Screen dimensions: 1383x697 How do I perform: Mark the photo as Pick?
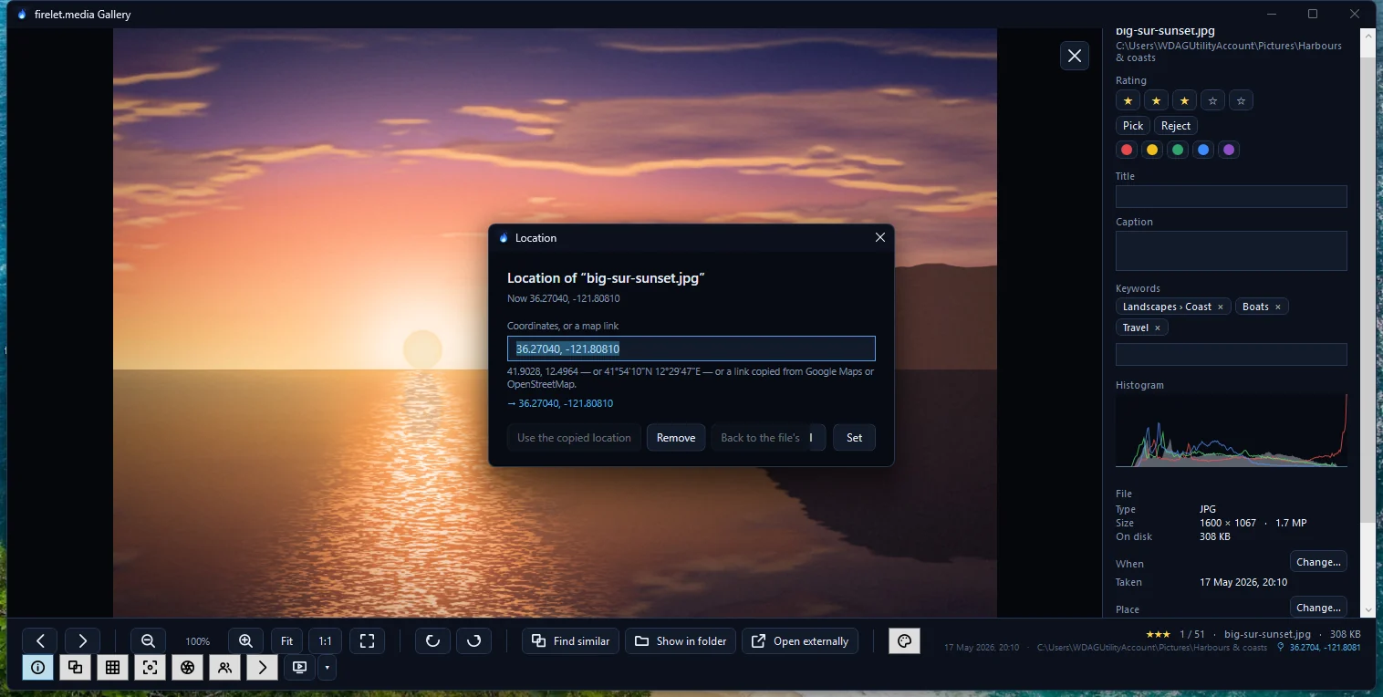pos(1133,126)
